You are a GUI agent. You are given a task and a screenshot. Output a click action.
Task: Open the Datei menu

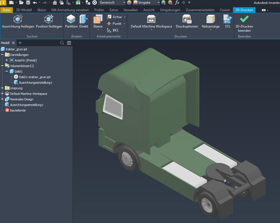pos(6,10)
